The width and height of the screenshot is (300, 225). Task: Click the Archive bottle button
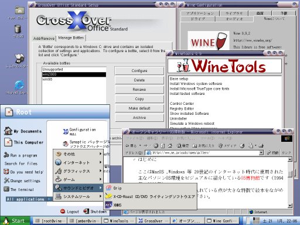[139, 118]
